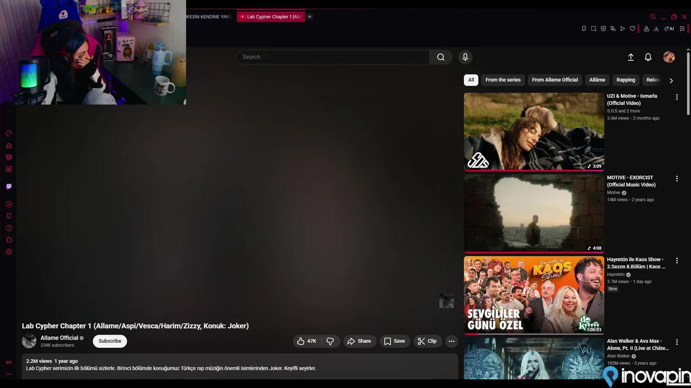Focus the YouTube search field
The image size is (691, 388).
pyautogui.click(x=333, y=57)
